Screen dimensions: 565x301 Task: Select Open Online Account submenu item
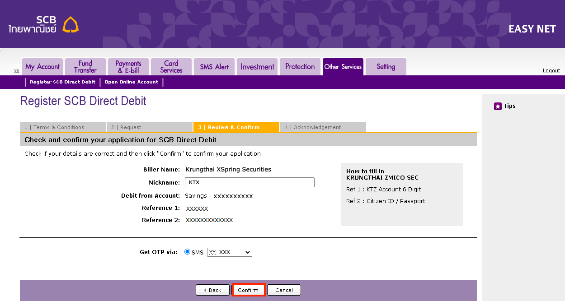click(x=131, y=82)
